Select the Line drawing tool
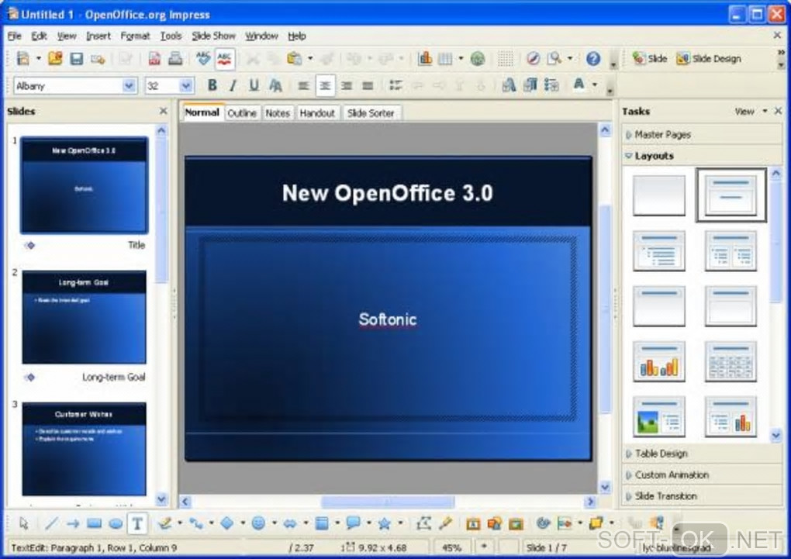Image resolution: width=791 pixels, height=559 pixels. 51,523
